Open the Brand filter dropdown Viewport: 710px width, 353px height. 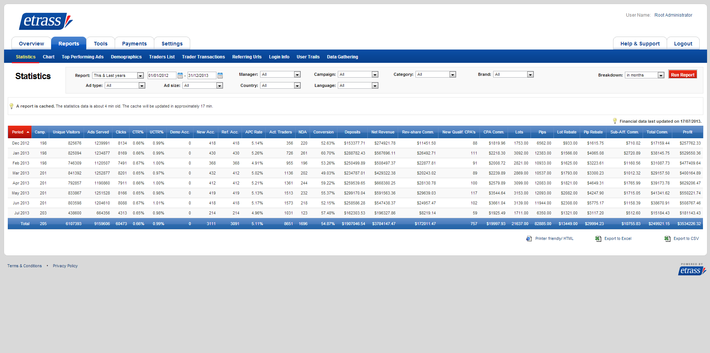[530, 75]
